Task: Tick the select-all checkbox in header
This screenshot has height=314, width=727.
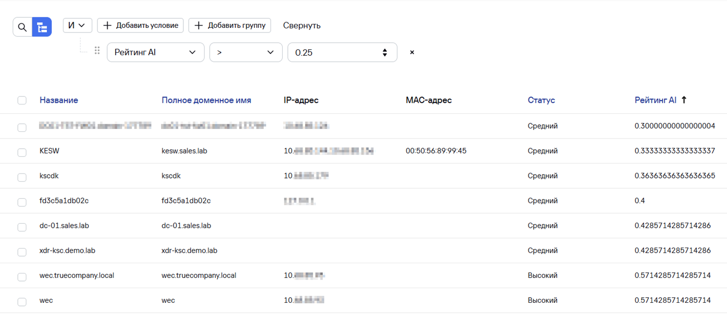Action: click(22, 100)
